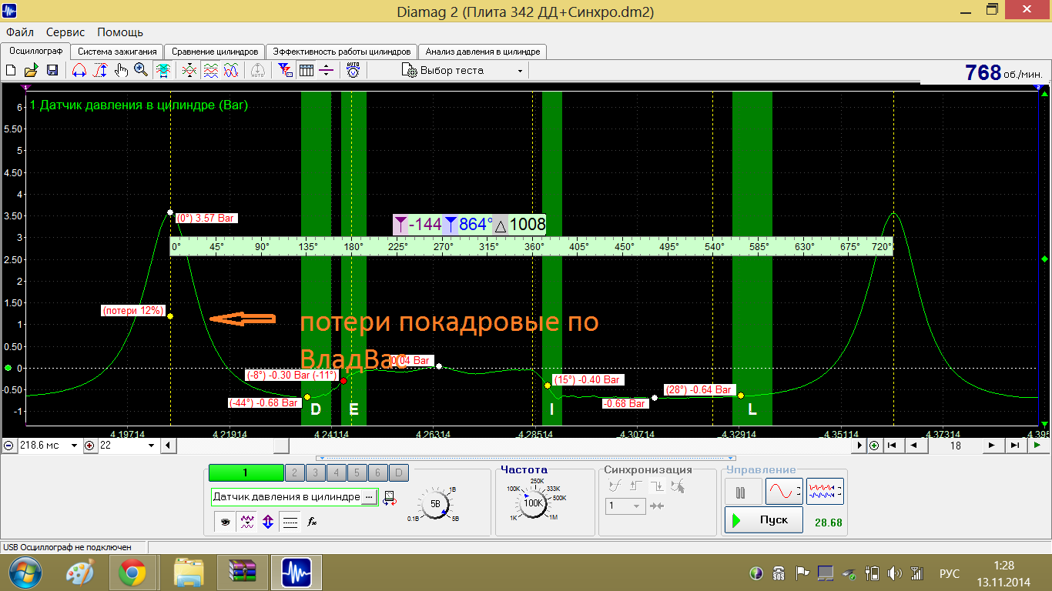1052x591 pixels.
Task: Click the green plus add-frame icon
Action: tap(874, 446)
